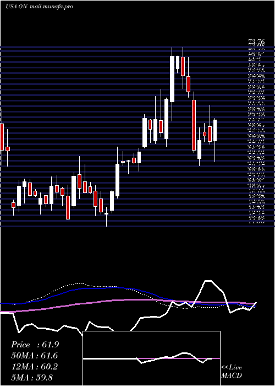Viewport: 275px width, 386px height.
Task: Select the '50MA : 61.6' value
Action: pos(34,356)
